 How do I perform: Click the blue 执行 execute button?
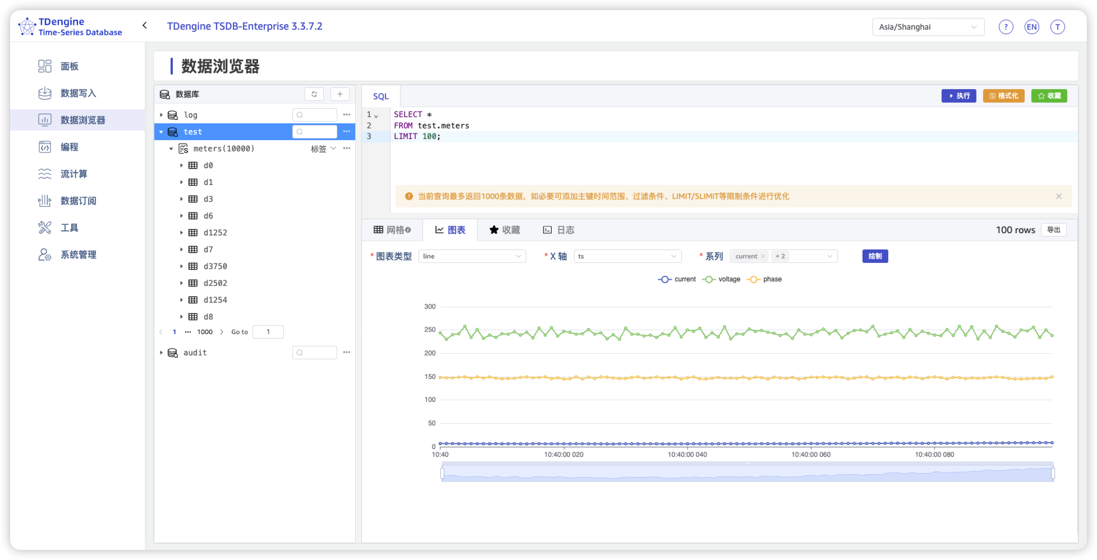click(x=958, y=96)
